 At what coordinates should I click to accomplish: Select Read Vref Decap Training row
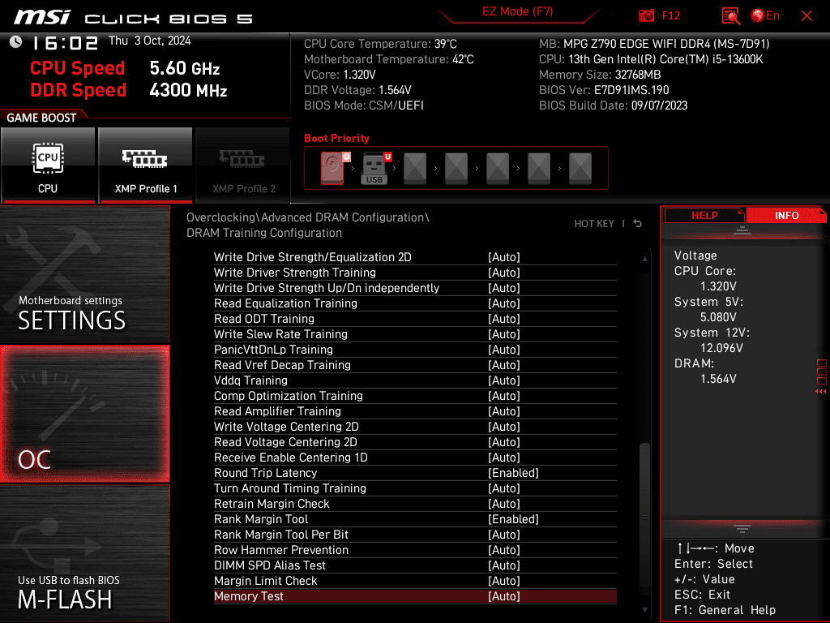point(415,364)
